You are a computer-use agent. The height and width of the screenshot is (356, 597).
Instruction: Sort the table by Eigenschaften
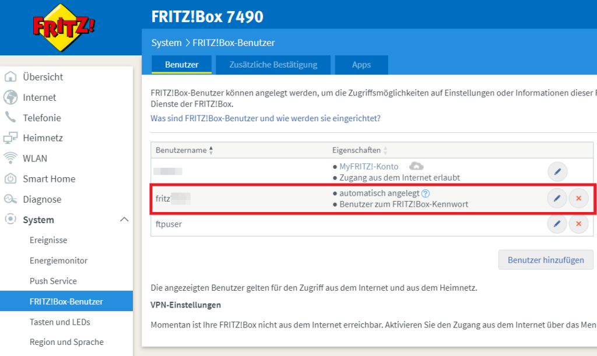385,150
